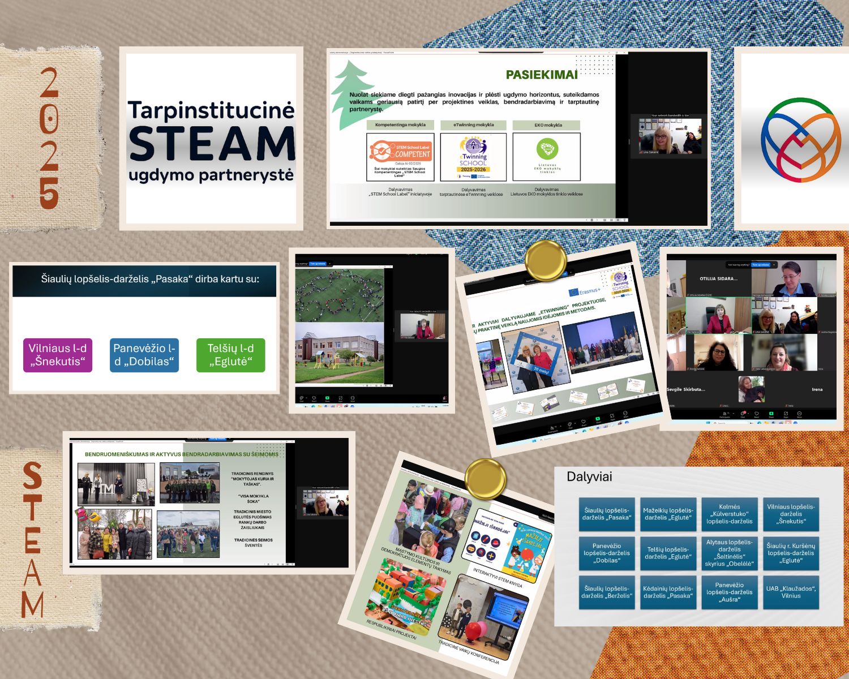Expand the arrow beside Participants in gallery screenshot
This screenshot has width=849, height=679.
733,414
